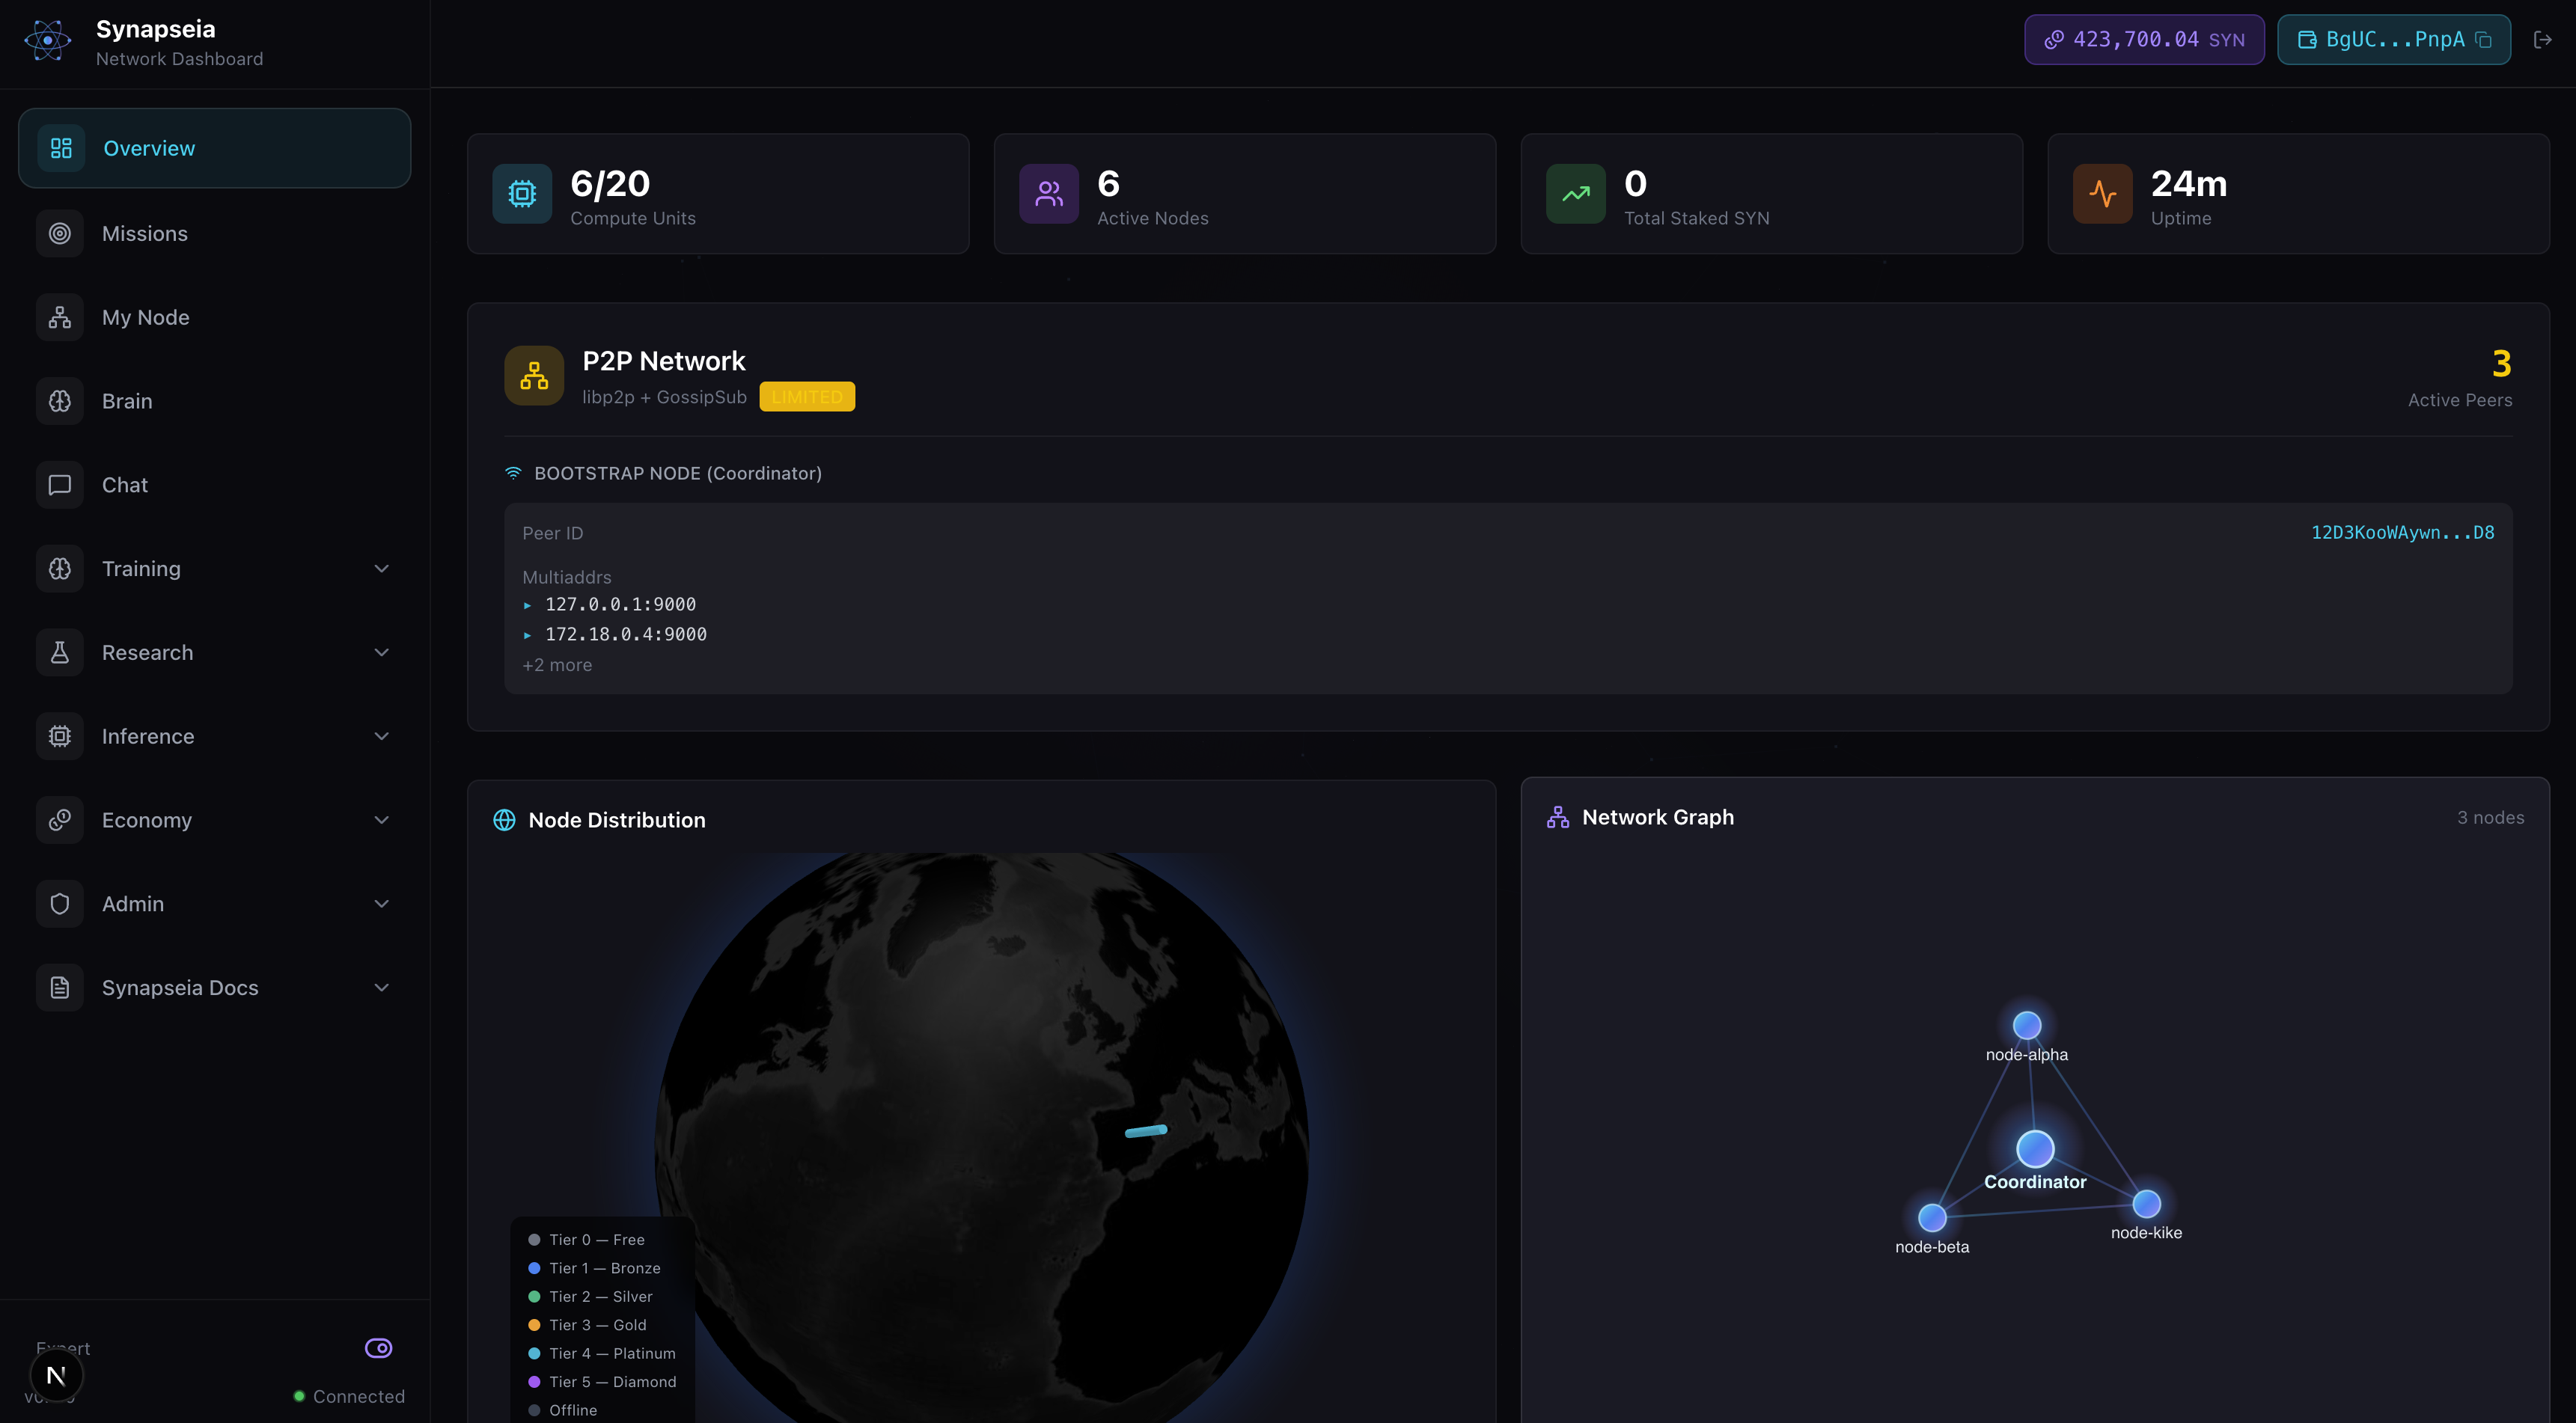Click the Chat bubble icon
This screenshot has height=1423, width=2576.
tap(60, 485)
